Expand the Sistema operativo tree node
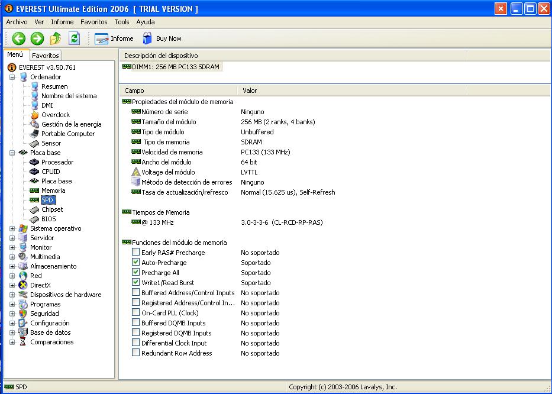 (x=12, y=228)
